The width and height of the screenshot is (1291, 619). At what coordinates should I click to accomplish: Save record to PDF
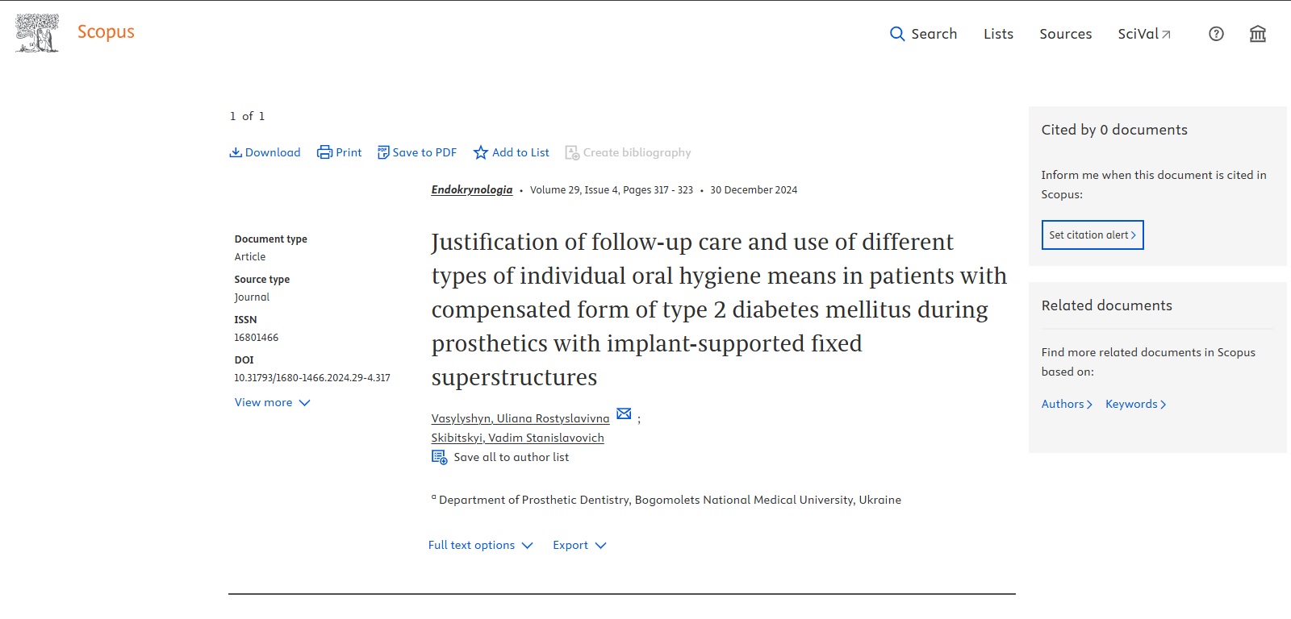coord(416,152)
